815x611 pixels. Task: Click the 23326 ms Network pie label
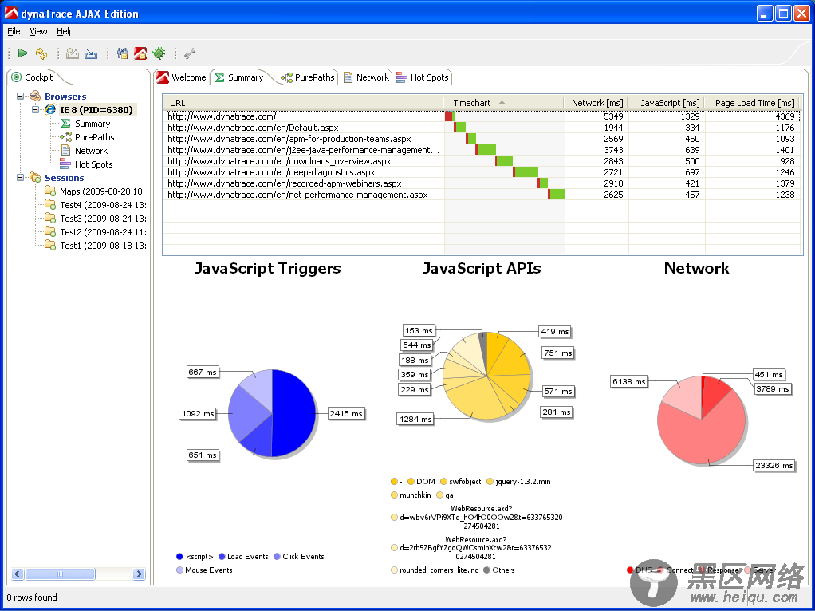tap(774, 465)
